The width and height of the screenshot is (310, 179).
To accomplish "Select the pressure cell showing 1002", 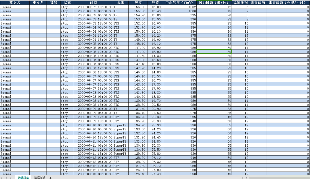I will (x=180, y=7).
